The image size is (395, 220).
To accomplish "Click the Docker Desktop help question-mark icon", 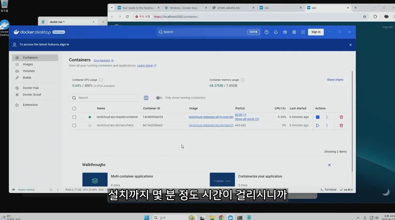I will [x=266, y=32].
